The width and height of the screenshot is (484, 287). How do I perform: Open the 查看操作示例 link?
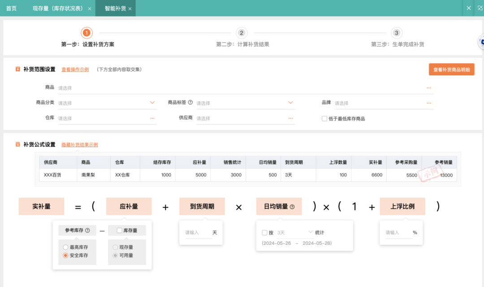tap(75, 69)
